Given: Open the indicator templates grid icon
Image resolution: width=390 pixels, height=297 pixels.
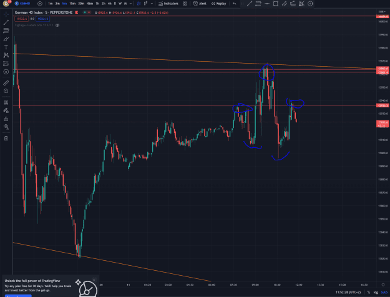Looking at the screenshot, I should click(185, 4).
